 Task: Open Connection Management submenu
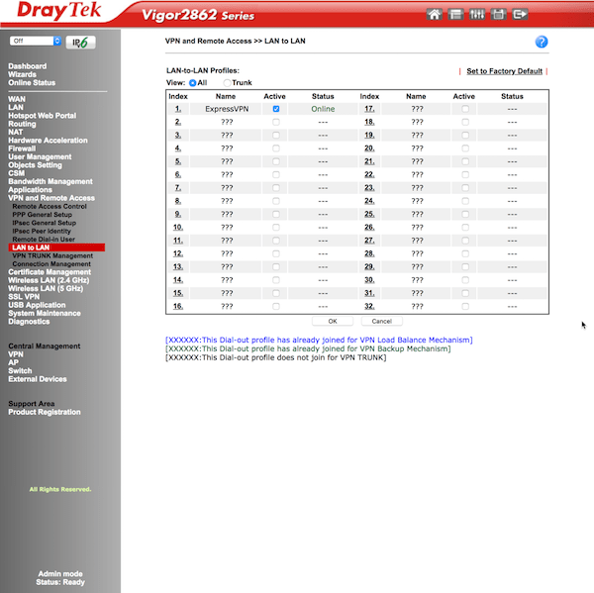point(51,264)
